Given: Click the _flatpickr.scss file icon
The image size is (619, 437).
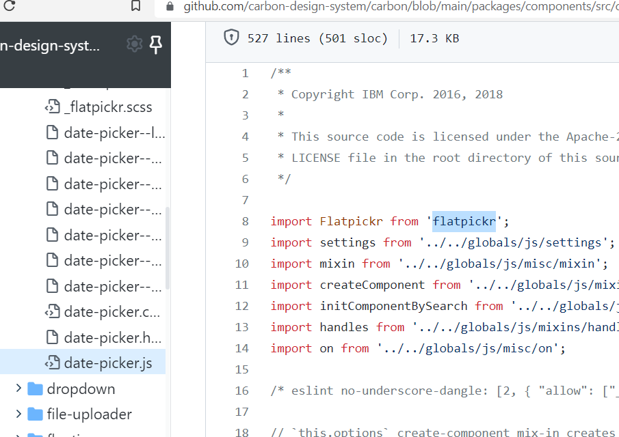Looking at the screenshot, I should coord(53,107).
